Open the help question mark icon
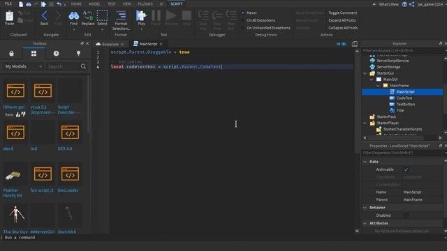Viewport: 447px width, 251px height. 404,4
